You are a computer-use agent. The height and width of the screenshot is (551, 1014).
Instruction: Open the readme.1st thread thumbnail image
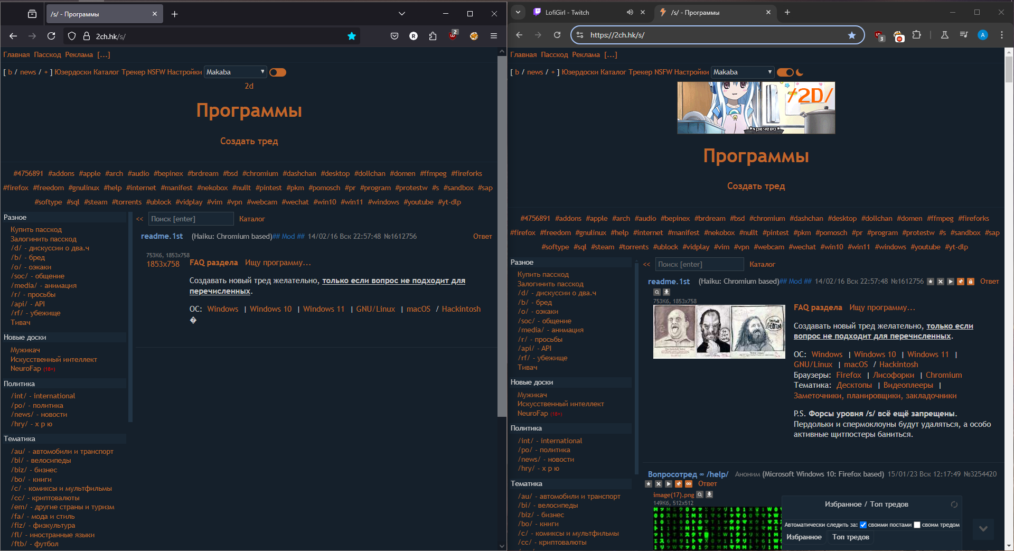tap(719, 332)
